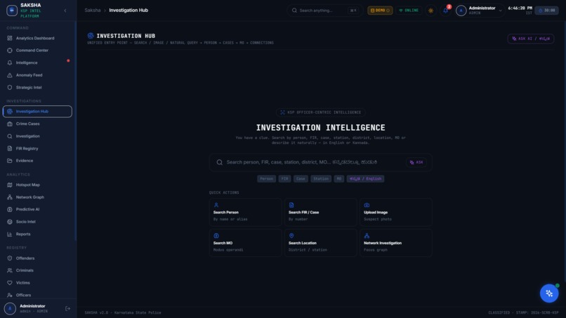Select the Case filter chip

301,179
